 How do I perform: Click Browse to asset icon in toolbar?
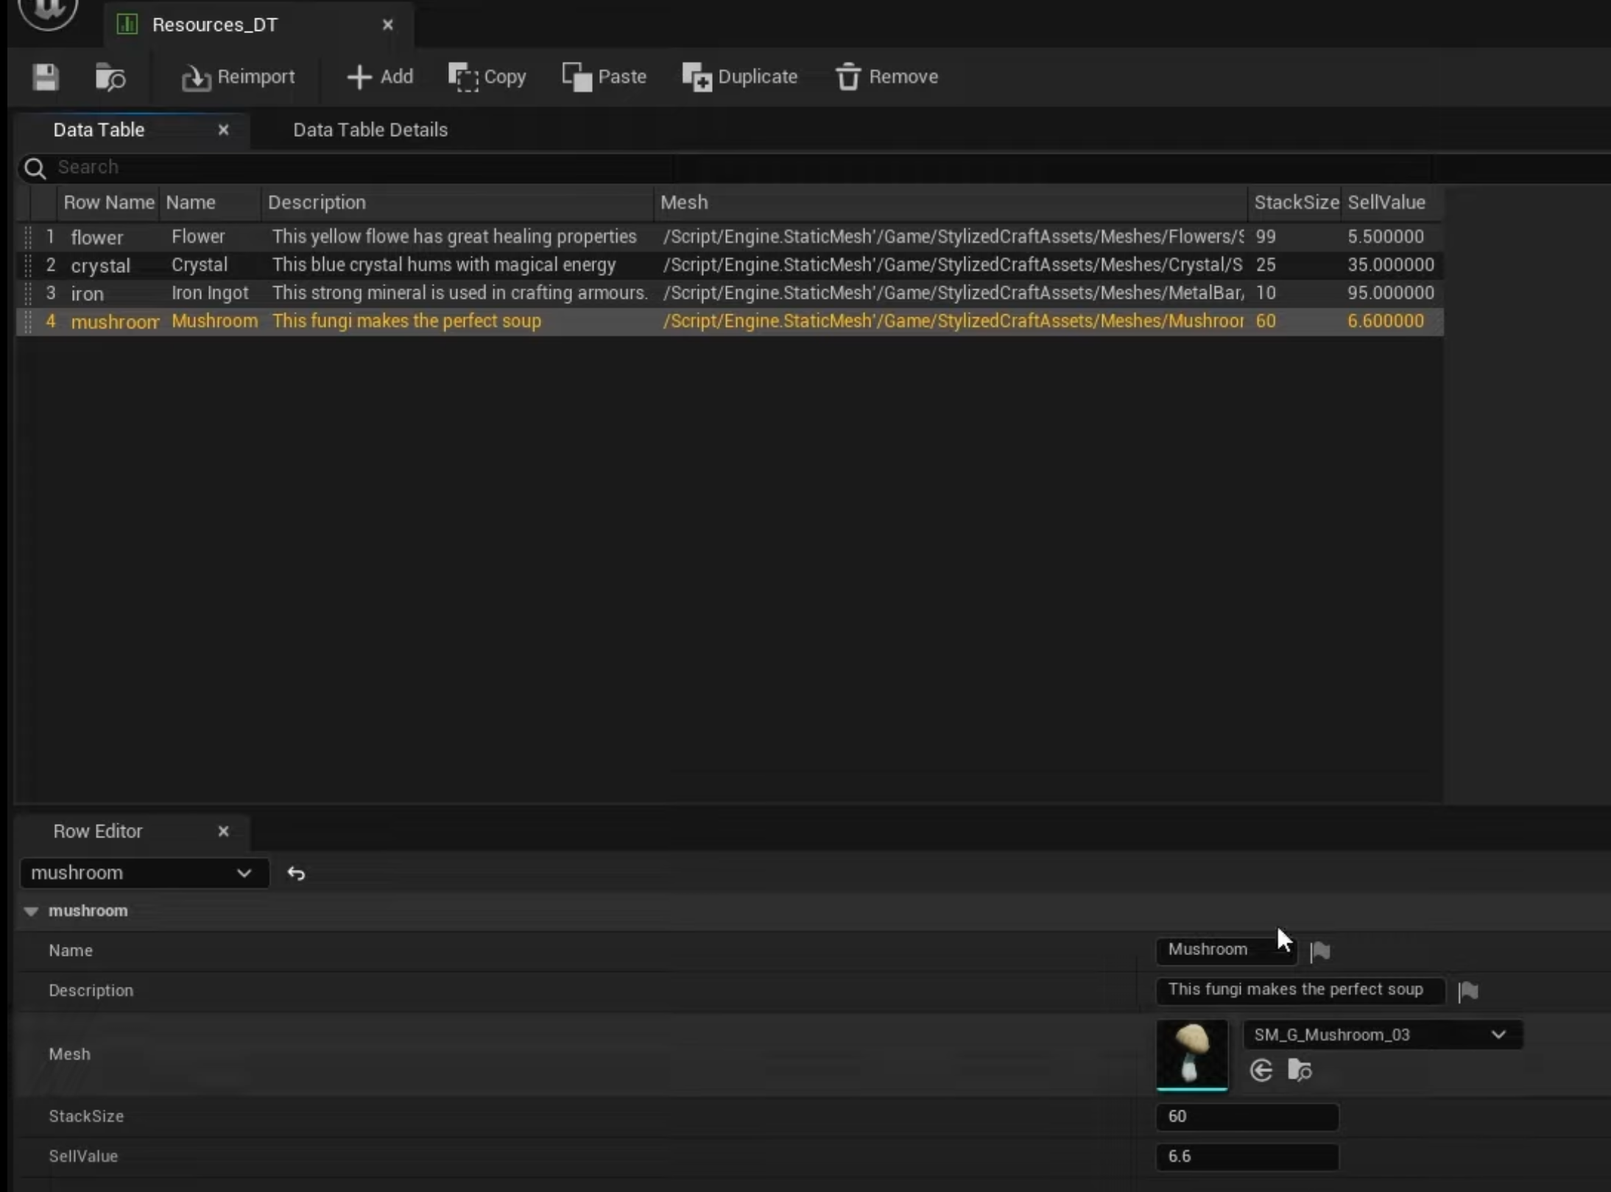pos(110,77)
